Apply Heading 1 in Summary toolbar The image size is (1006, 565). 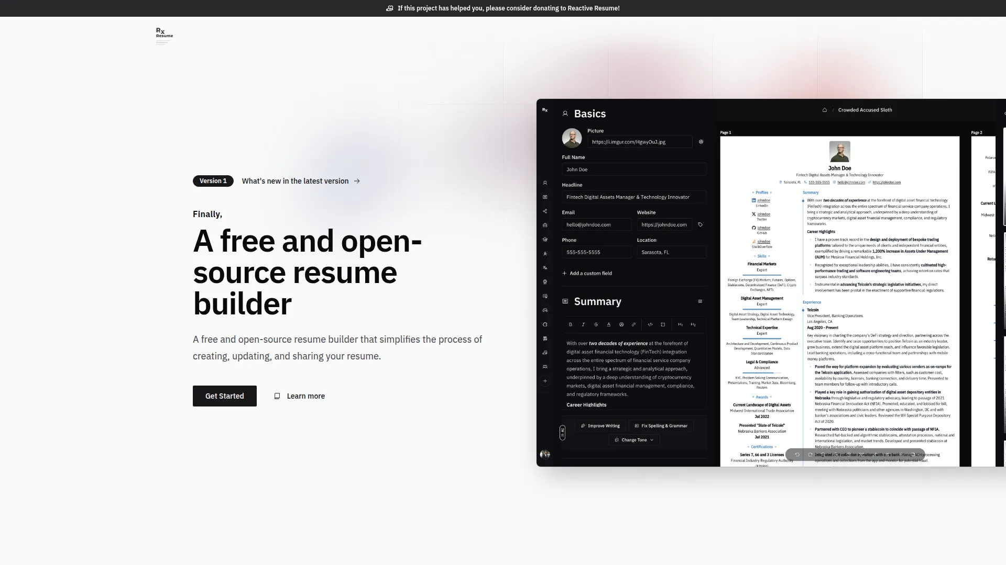coord(680,324)
